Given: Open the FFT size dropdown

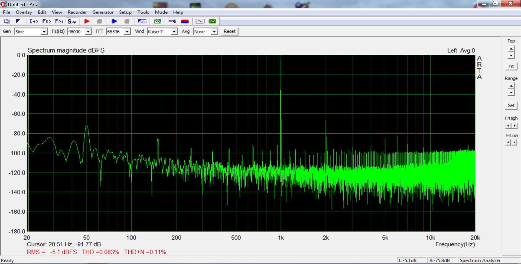Looking at the screenshot, I should 127,32.
